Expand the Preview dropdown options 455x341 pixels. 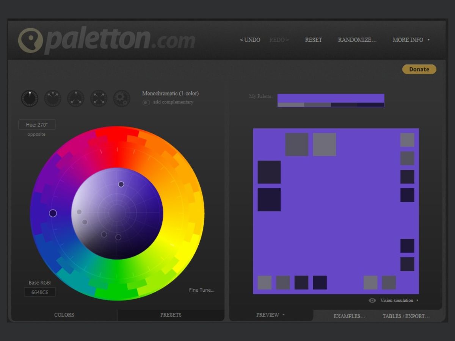click(270, 315)
